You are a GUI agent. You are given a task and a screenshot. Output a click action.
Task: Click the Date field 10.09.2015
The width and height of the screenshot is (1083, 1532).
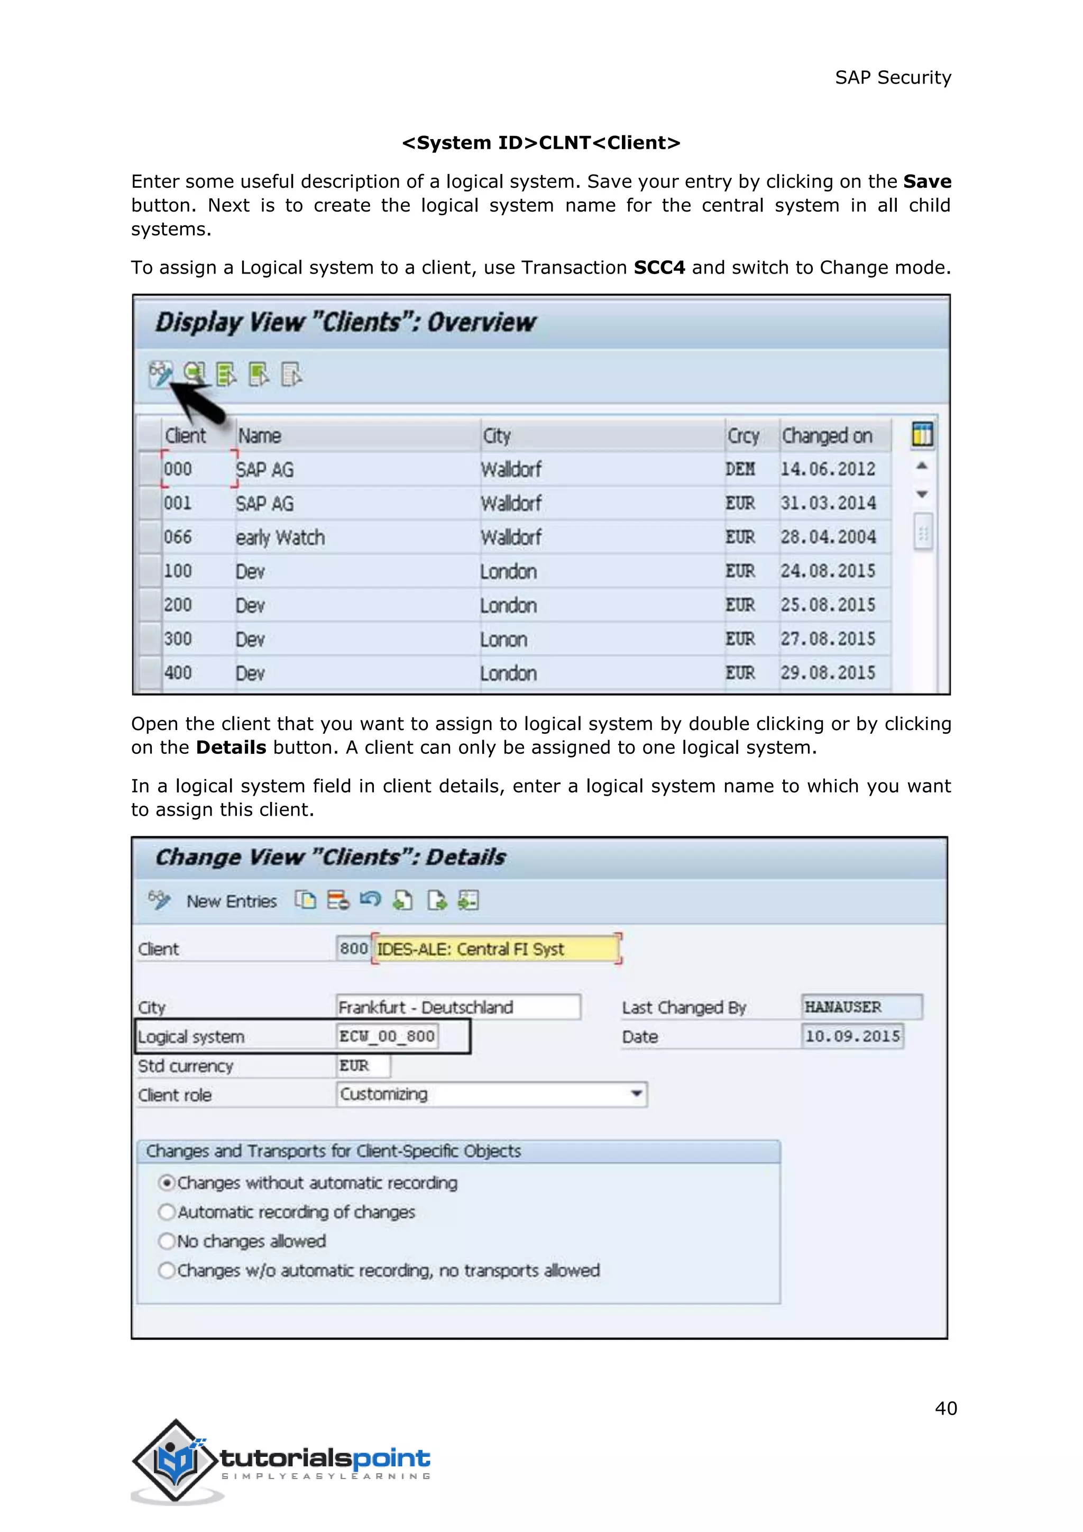[853, 1036]
